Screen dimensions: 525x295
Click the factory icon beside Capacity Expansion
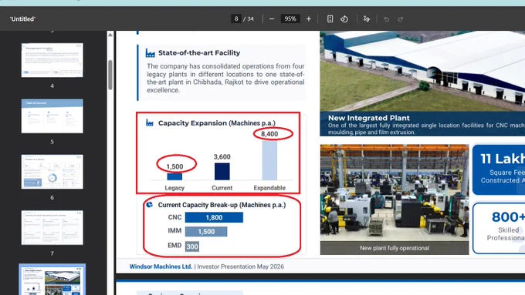pos(150,123)
